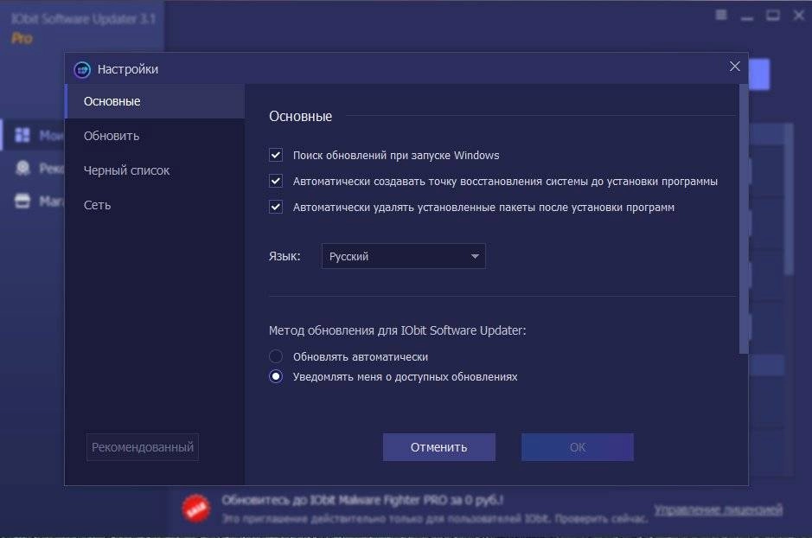Switch to the Обновить settings tab
This screenshot has width=812, height=538.
point(154,136)
